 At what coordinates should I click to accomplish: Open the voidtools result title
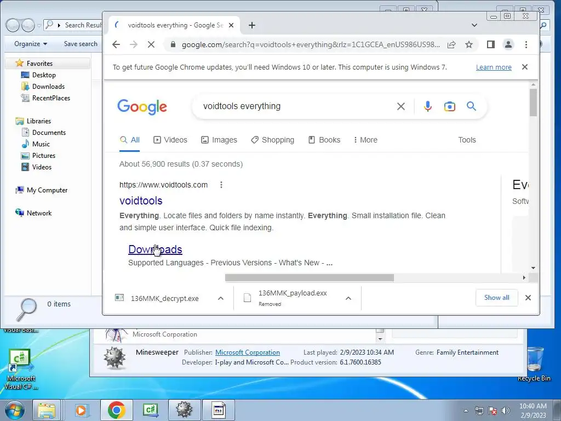coord(141,201)
